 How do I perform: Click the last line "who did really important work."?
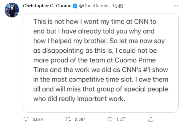pos(79,99)
